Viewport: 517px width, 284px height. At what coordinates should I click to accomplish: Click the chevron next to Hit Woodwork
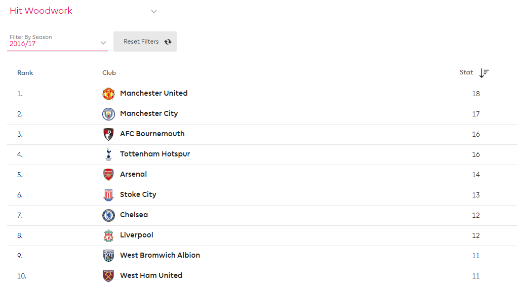[x=153, y=12]
